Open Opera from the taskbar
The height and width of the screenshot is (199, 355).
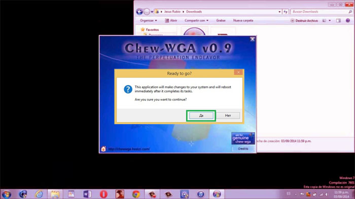(103, 194)
